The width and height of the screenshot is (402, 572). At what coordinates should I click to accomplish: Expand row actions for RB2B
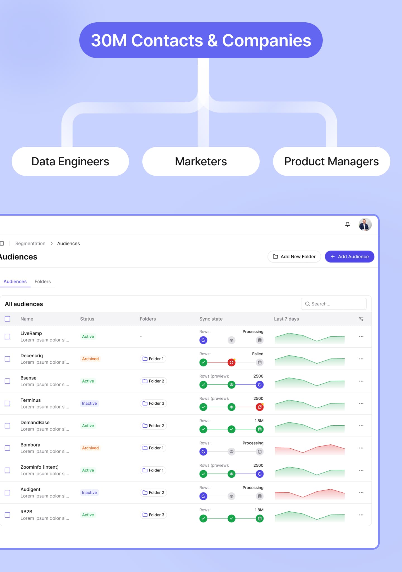(361, 515)
